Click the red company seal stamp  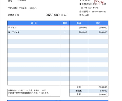99,2
